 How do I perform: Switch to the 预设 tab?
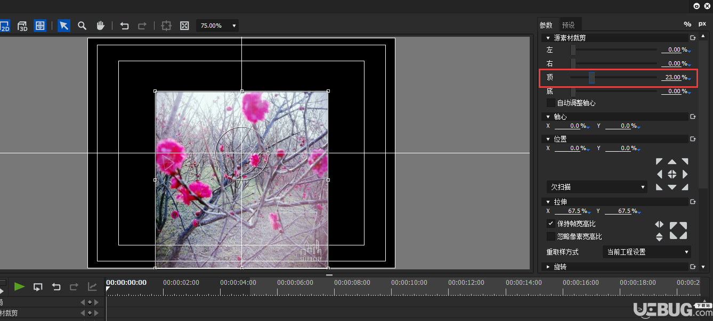[x=569, y=25]
